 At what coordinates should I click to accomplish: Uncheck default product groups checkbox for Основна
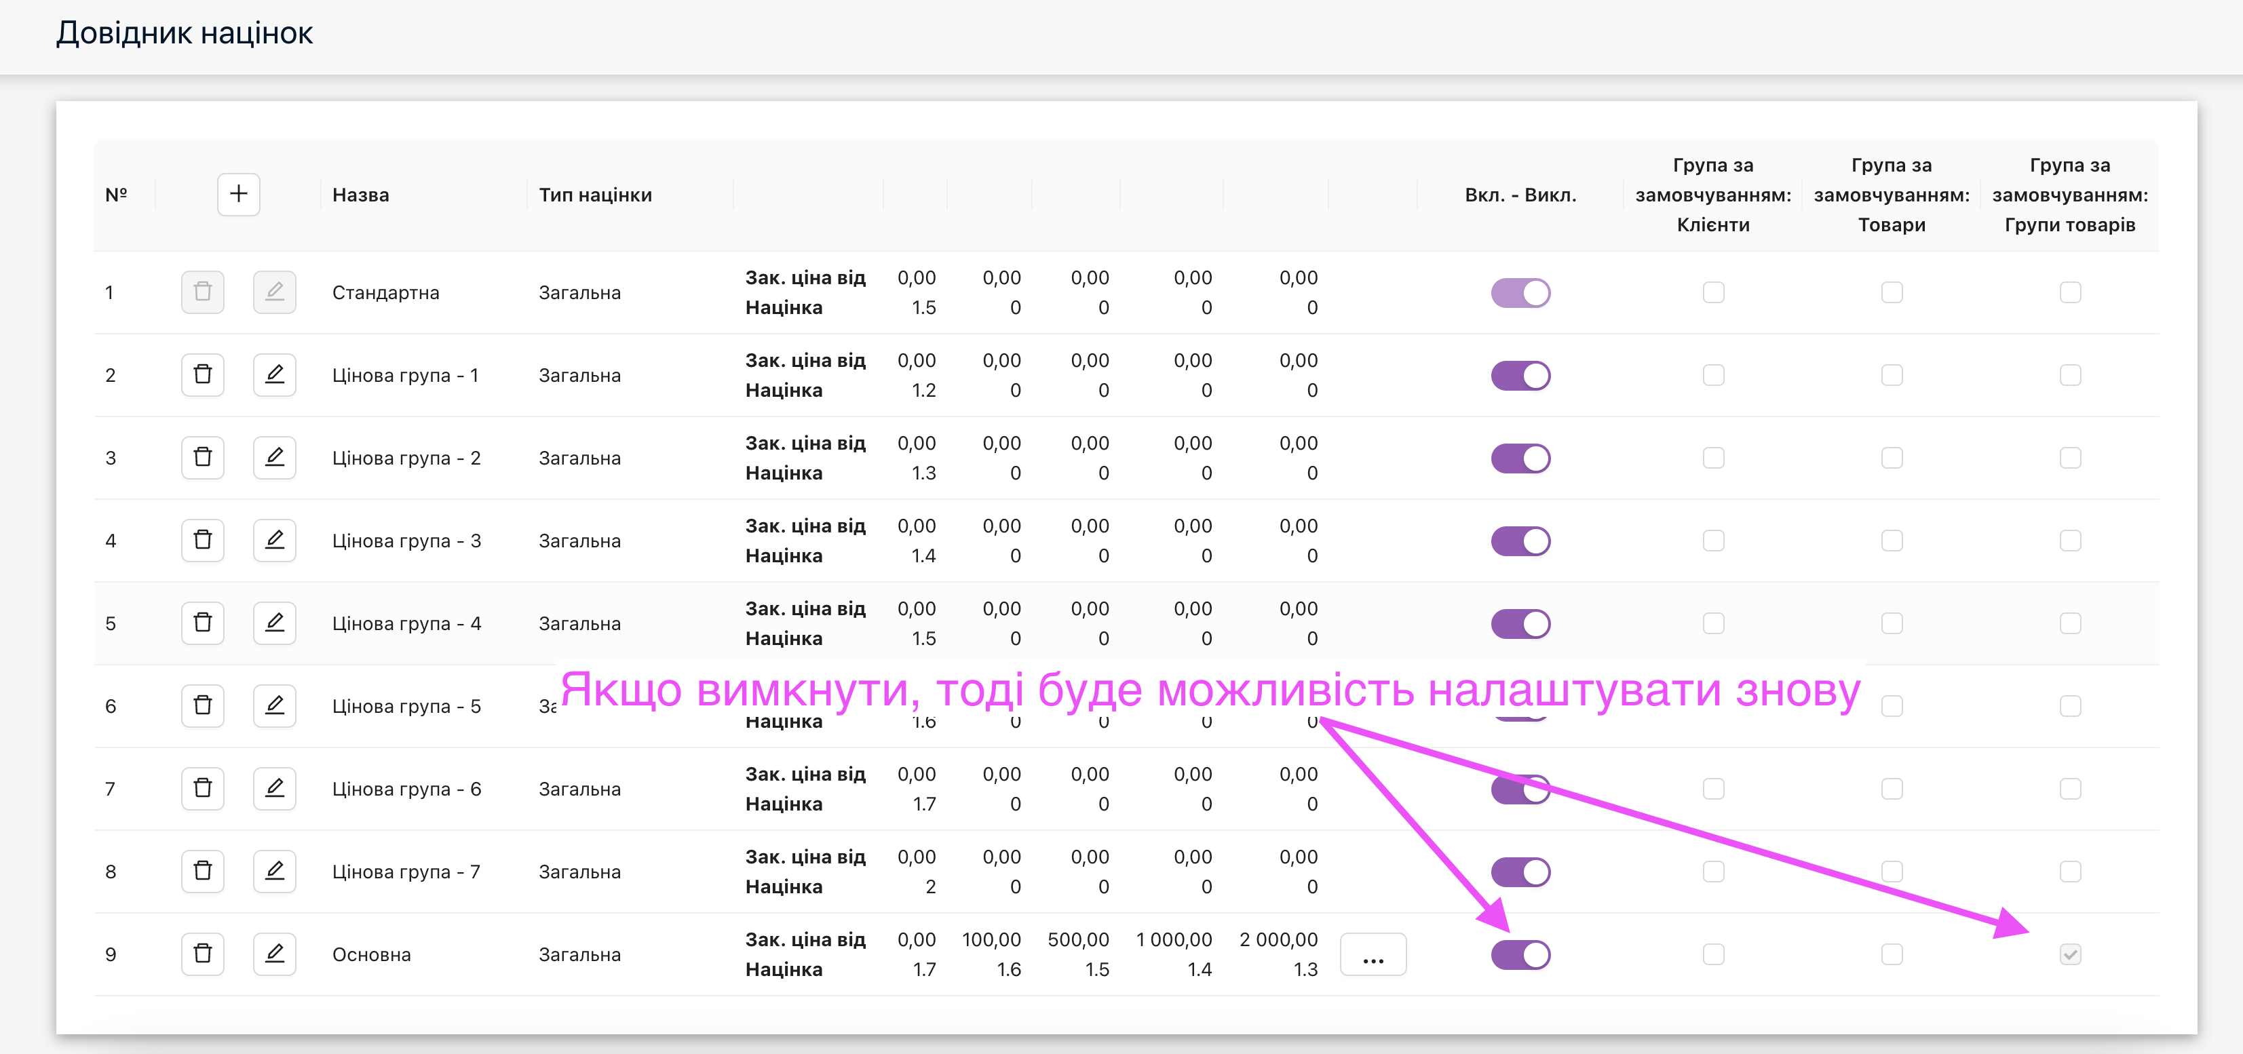2070,955
